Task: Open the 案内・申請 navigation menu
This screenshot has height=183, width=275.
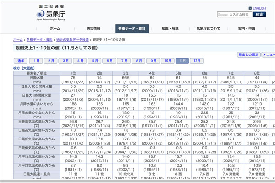Action: (x=247, y=28)
